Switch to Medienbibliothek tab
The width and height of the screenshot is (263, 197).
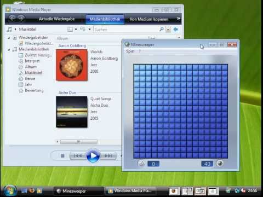(x=105, y=19)
